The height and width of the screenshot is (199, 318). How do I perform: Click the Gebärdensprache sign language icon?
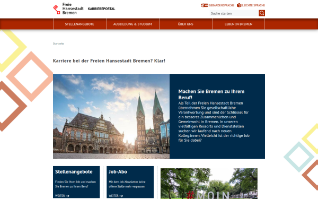[205, 5]
